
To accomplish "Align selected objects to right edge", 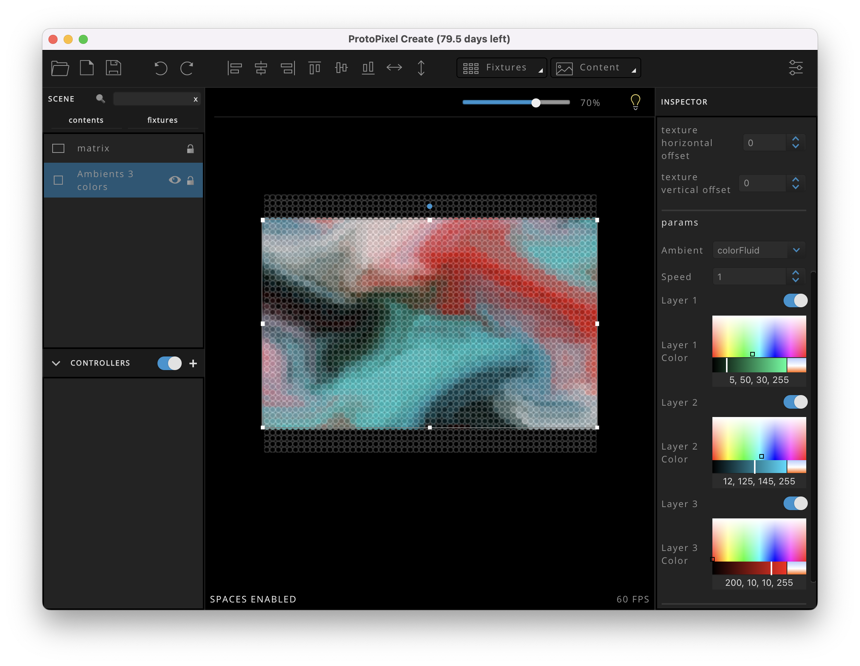I will tap(288, 68).
